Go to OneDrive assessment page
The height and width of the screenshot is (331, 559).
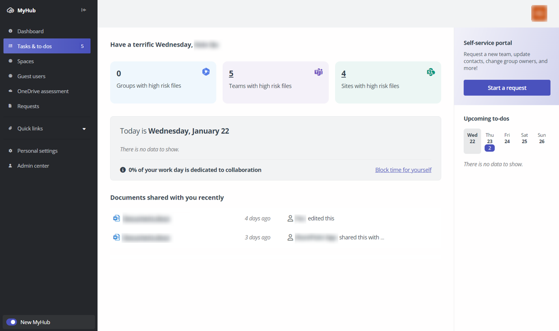coord(43,91)
